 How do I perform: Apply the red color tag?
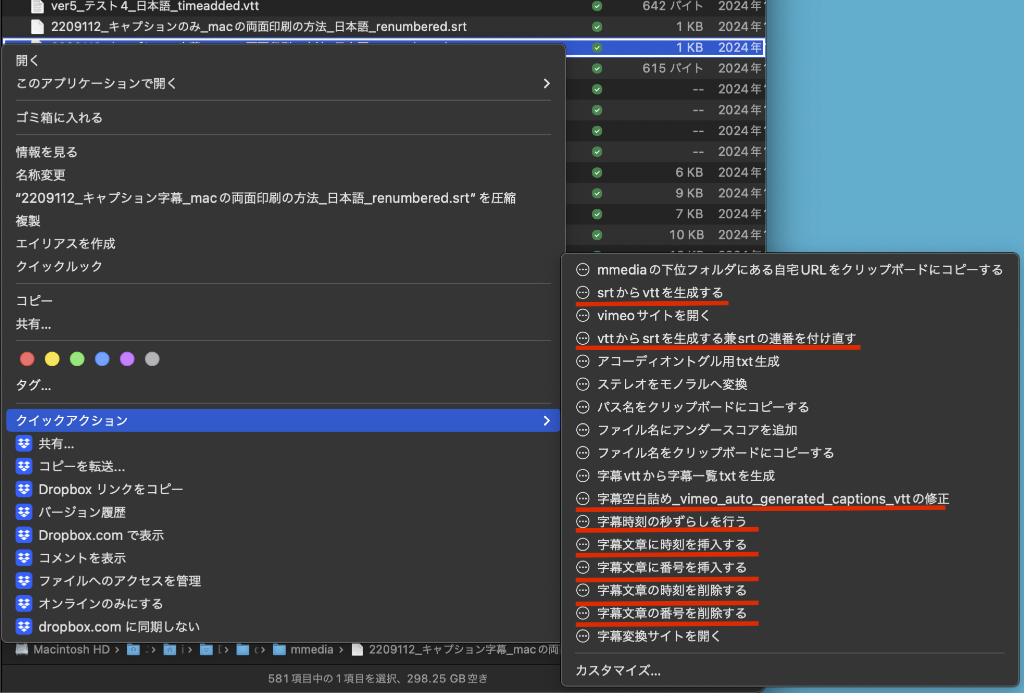coord(27,359)
